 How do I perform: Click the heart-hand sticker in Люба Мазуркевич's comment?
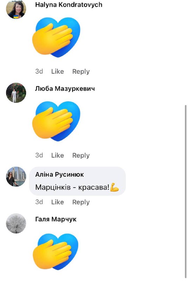(x=56, y=121)
